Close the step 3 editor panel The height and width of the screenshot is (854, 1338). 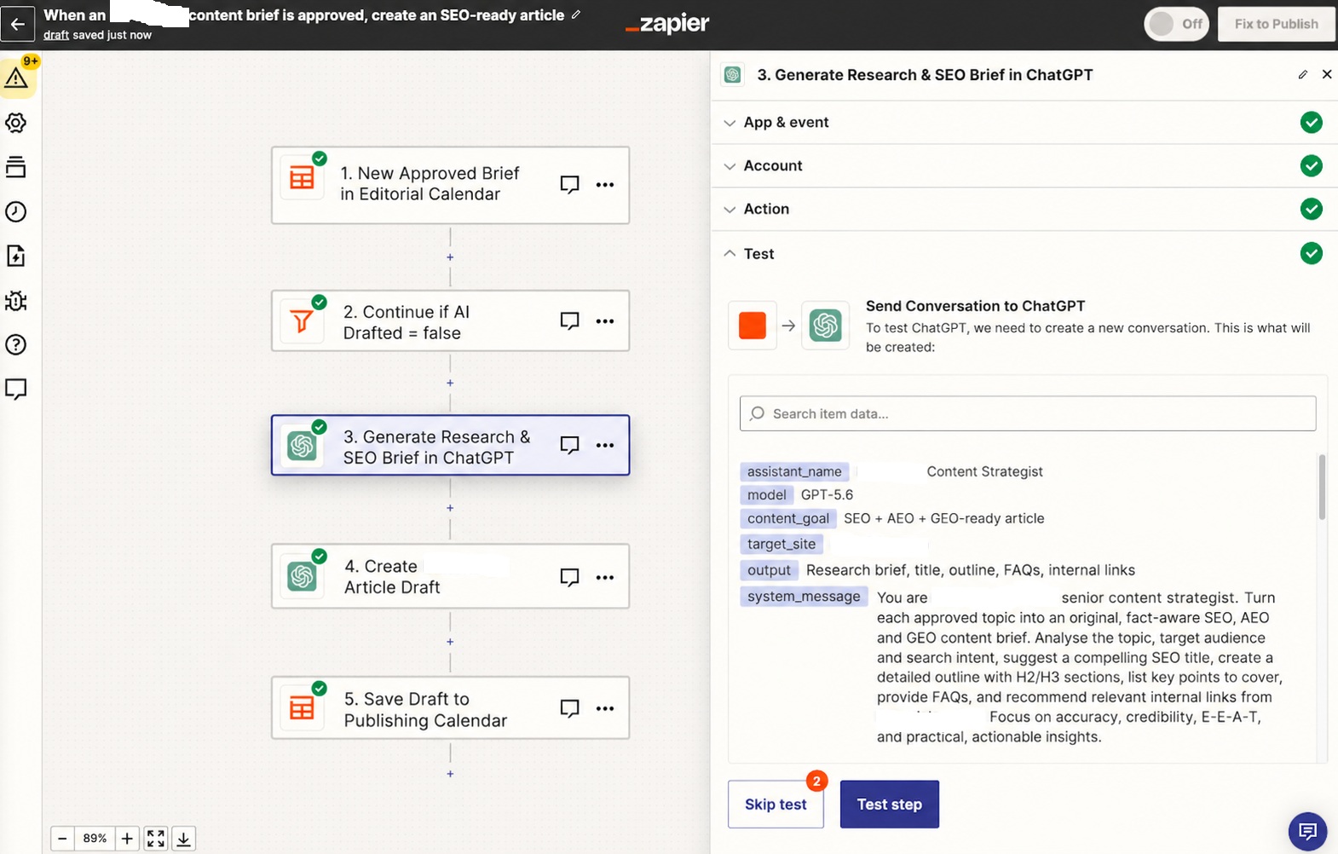[x=1327, y=74]
